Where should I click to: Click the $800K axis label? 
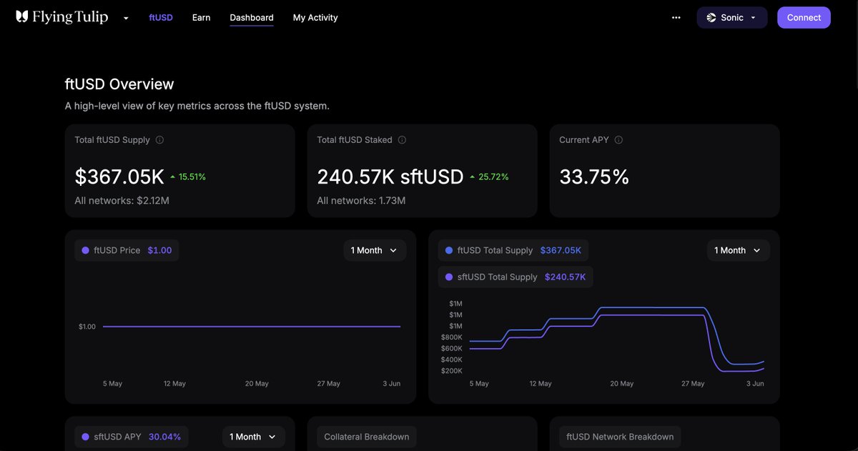click(451, 337)
